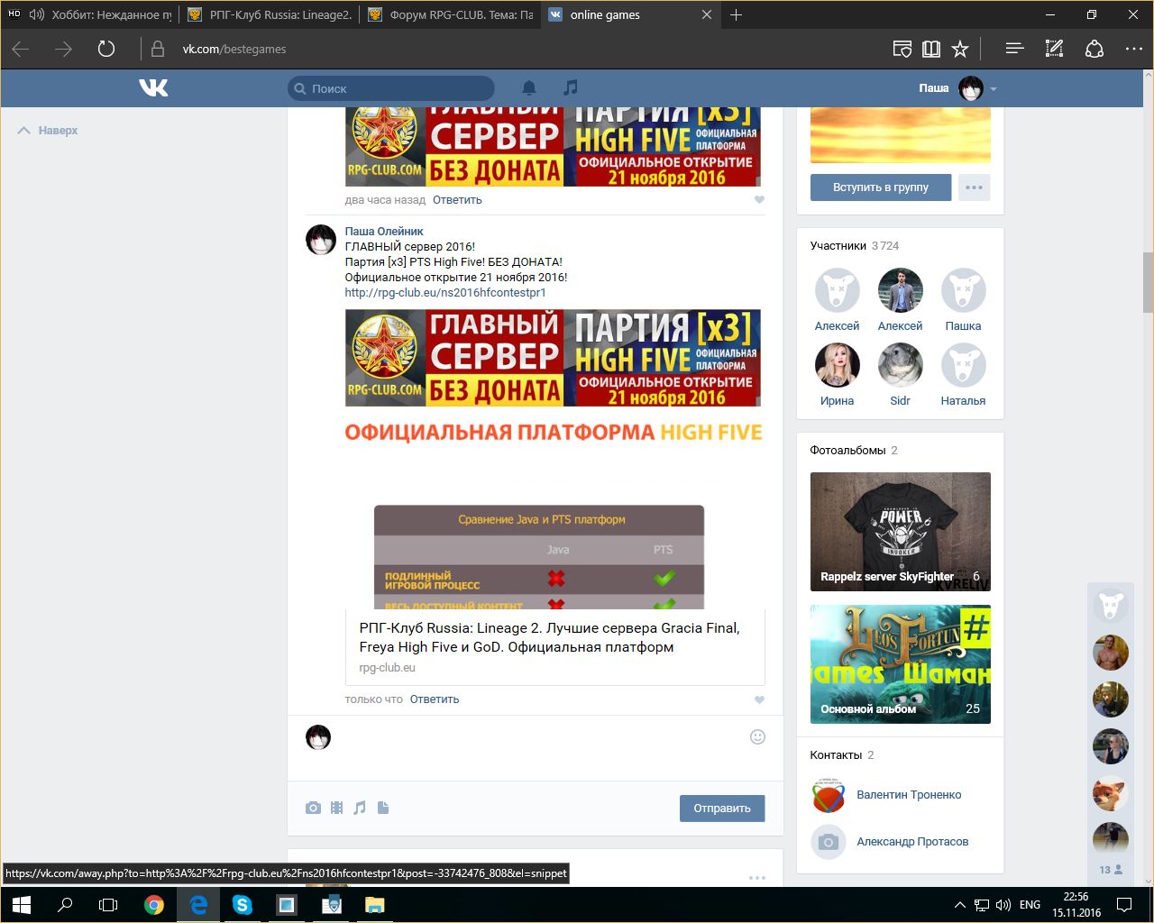
Task: Click Ответить under the два часа назад comment
Action: coord(457,200)
